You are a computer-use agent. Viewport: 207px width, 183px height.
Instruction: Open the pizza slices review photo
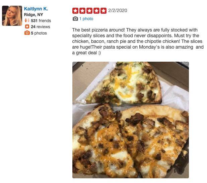pos(131,120)
